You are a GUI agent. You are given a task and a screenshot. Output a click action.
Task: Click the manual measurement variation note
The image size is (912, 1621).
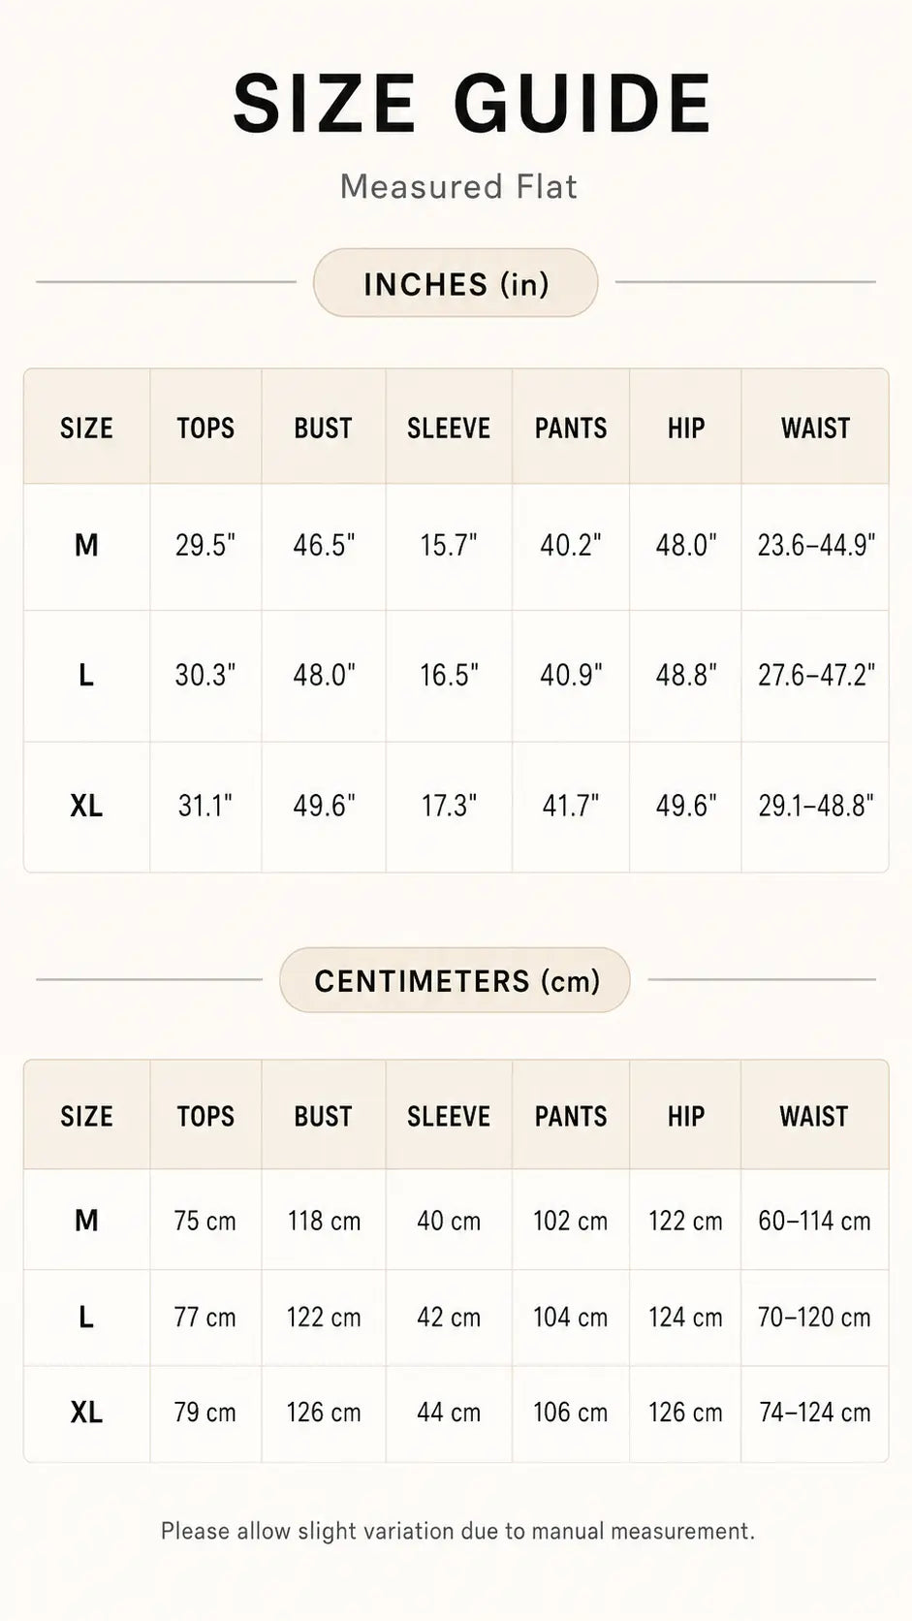click(457, 1531)
